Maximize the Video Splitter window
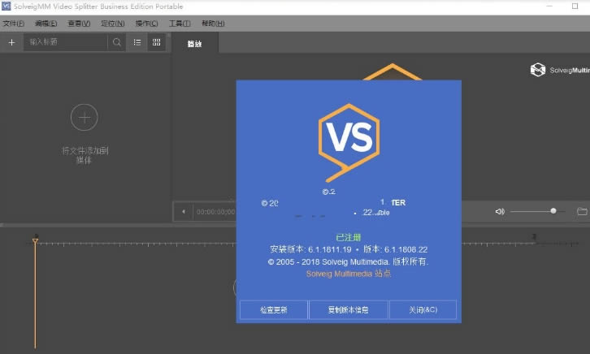The width and height of the screenshot is (590, 354). 575,6
